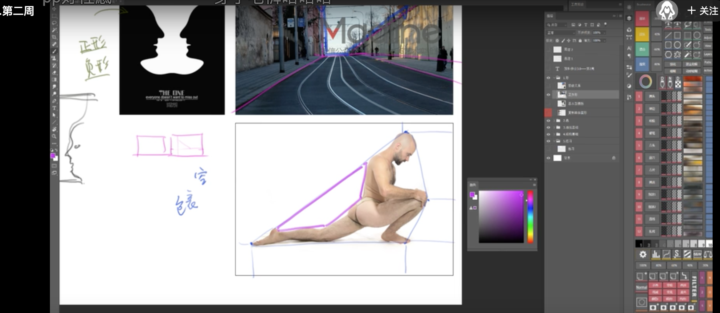Hide the 正负形 layer
720x313 pixels.
(x=548, y=95)
